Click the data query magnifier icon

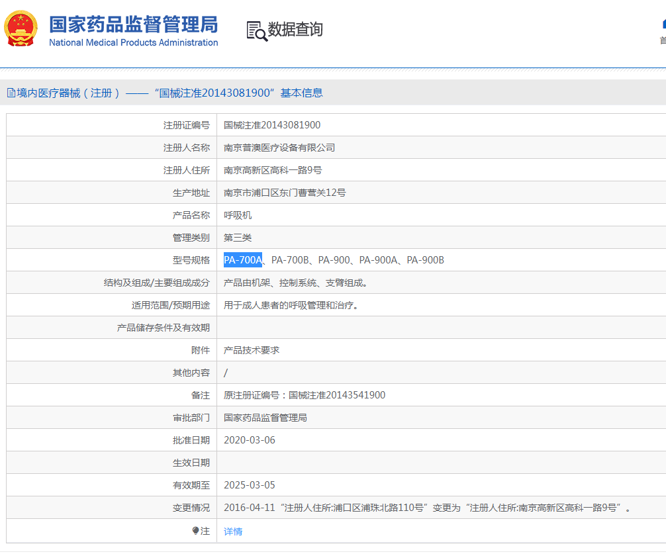tap(257, 31)
